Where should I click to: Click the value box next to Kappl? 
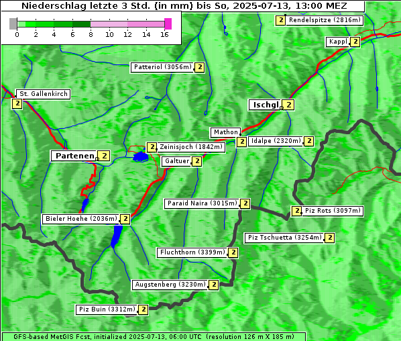355,42
